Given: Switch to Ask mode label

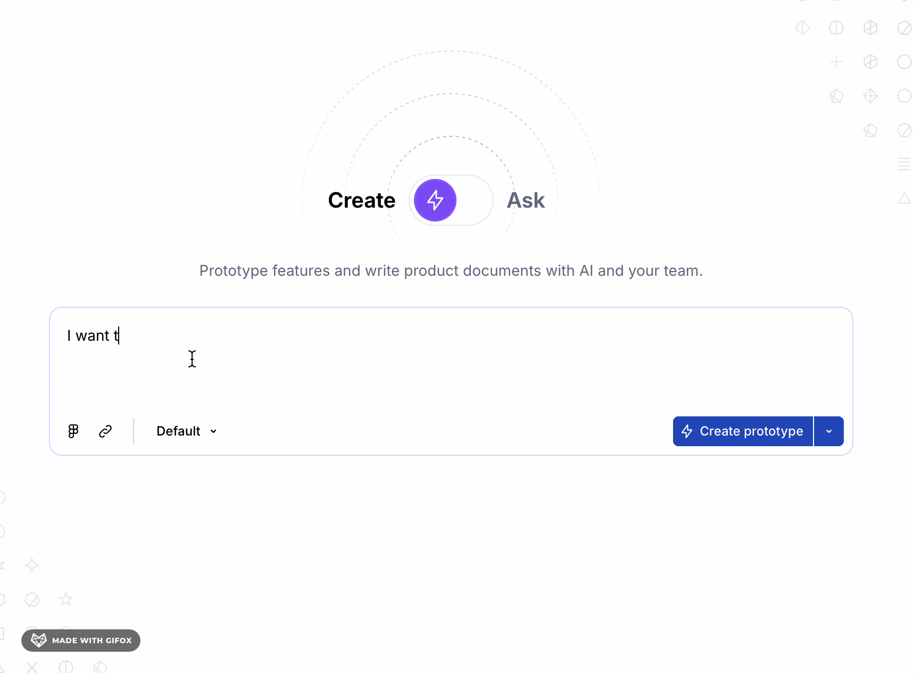Looking at the screenshot, I should coord(526,201).
